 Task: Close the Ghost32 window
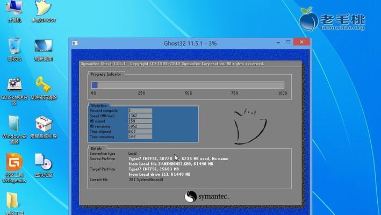[x=301, y=42]
